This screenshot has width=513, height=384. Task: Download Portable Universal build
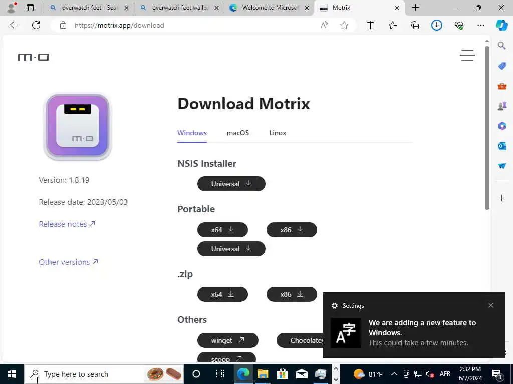click(x=231, y=249)
